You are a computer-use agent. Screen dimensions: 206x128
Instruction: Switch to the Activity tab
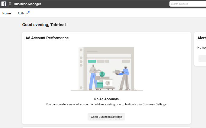click(23, 13)
